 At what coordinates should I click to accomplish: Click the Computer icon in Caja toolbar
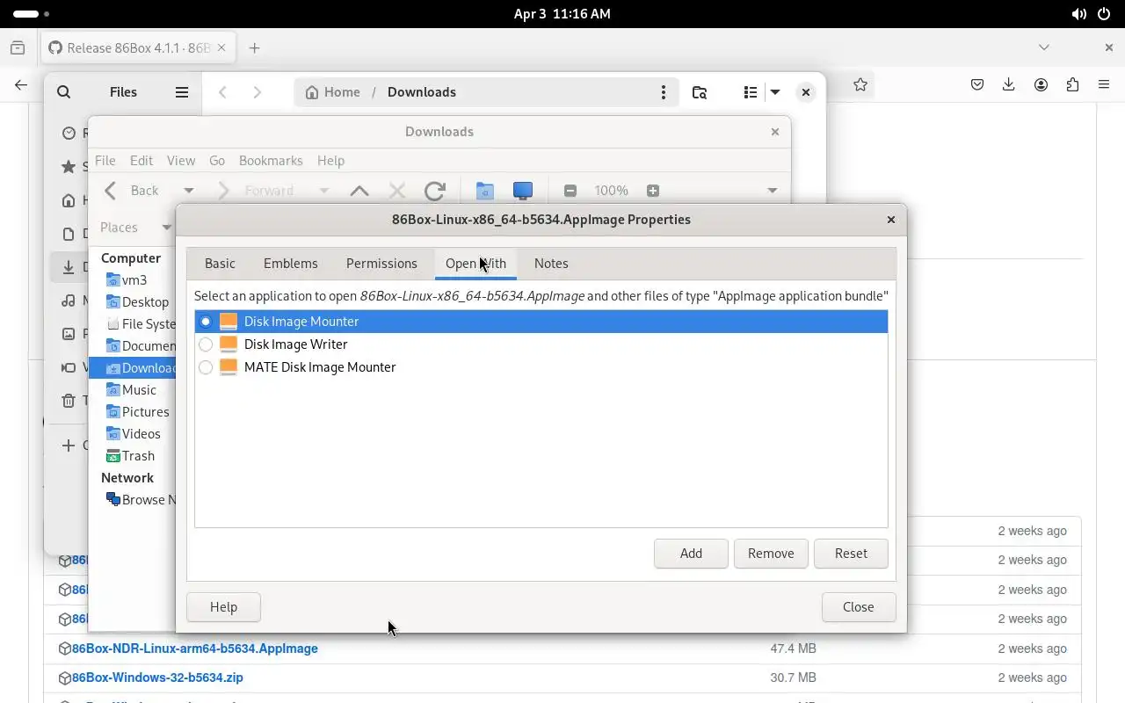point(523,191)
